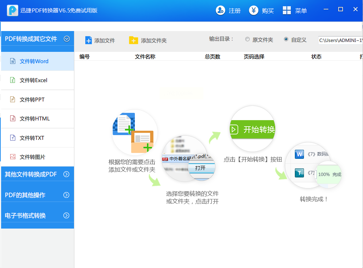The image size is (363, 268).
Task: Click the 文件转TXT document icon
Action: click(x=13, y=138)
